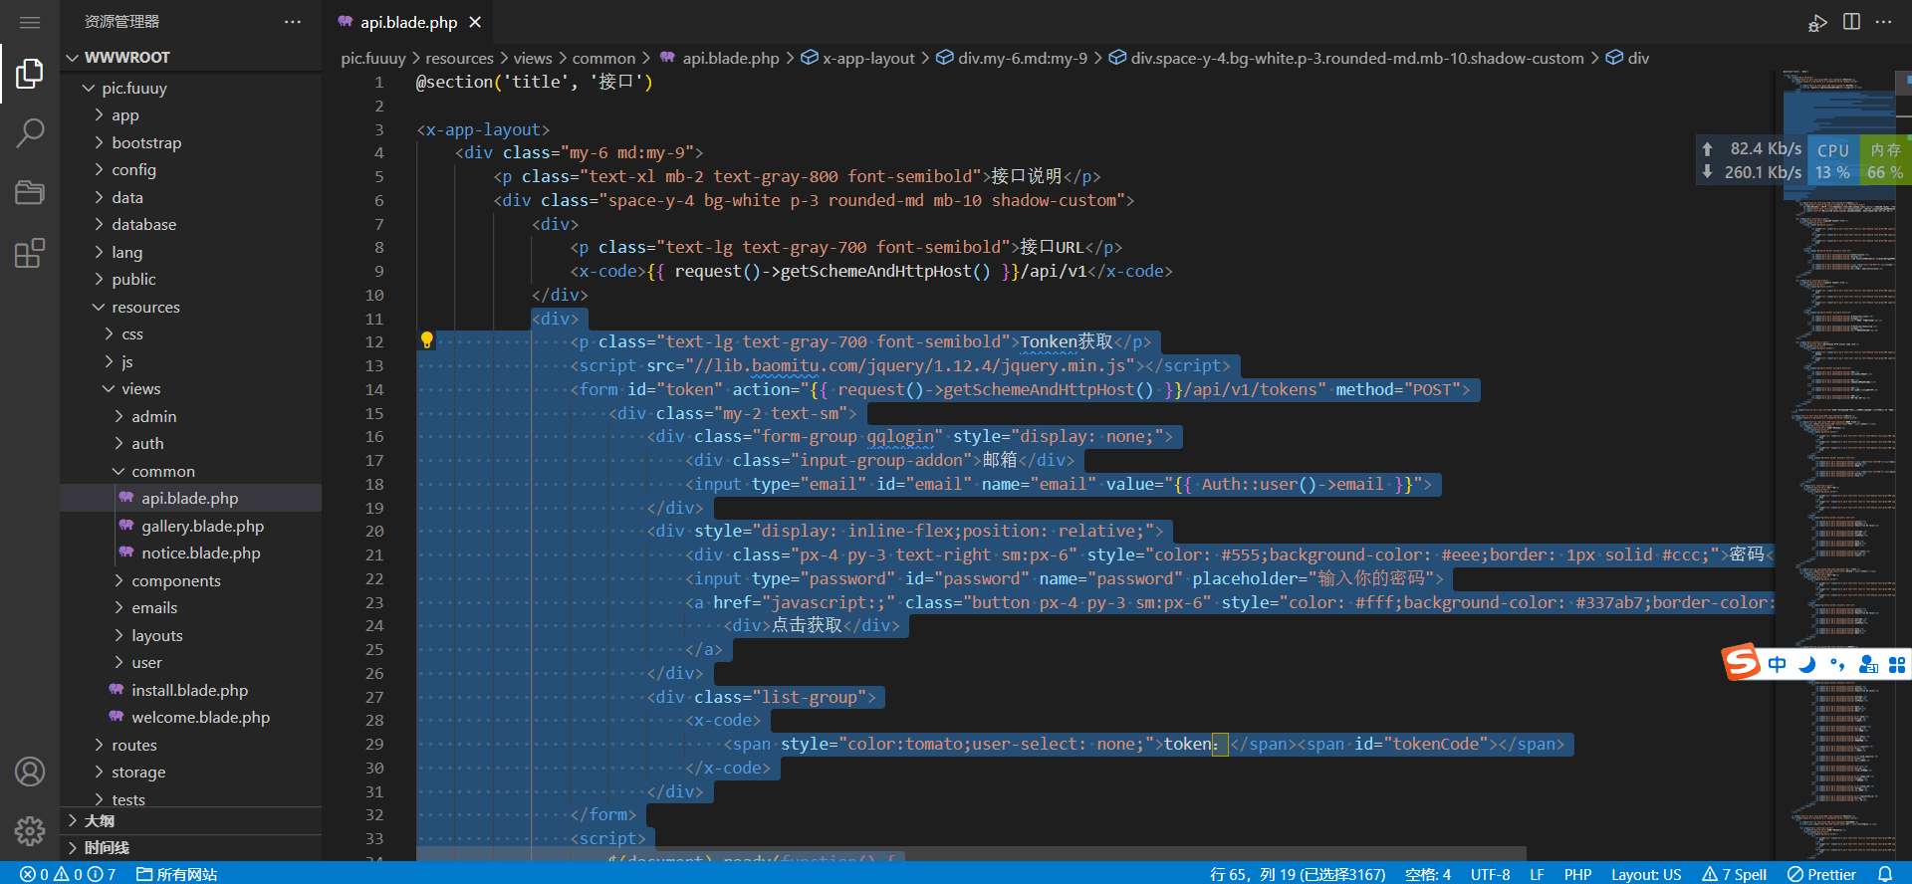Open the Search view icon
Viewport: 1912px width, 884px height.
pos(30,132)
